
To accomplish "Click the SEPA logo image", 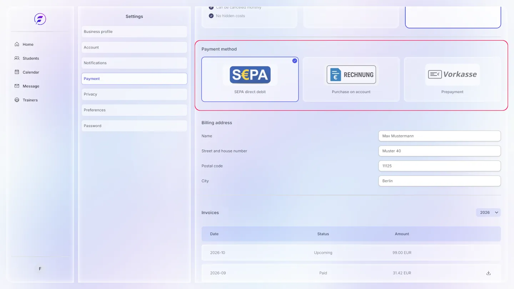I will point(250,75).
